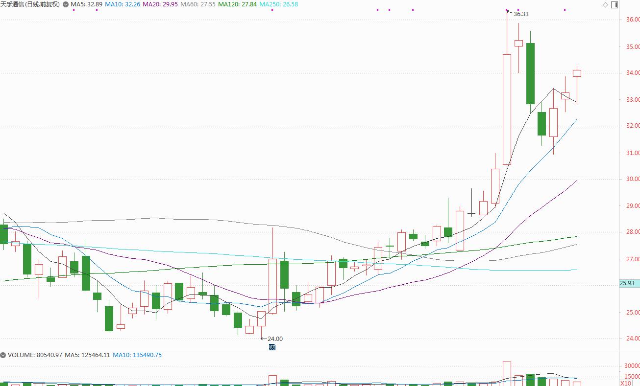Select the 天孚通信(日线.前复权) chart title

30,4
